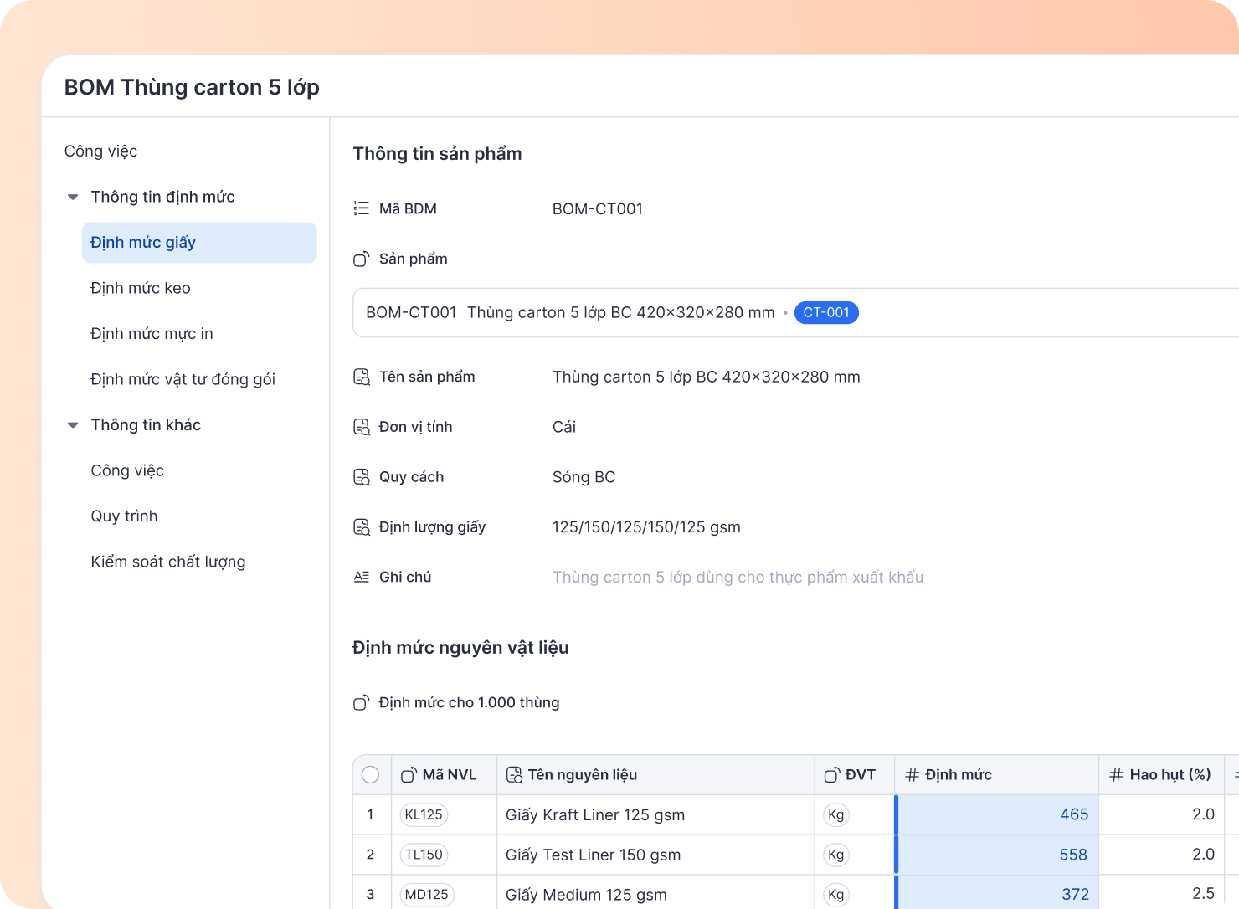Click the Định mức column hash icon
The height and width of the screenshot is (909, 1239).
[913, 775]
